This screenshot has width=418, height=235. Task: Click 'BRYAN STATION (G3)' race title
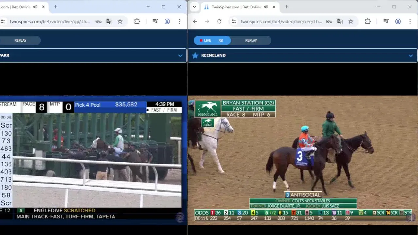(x=248, y=103)
